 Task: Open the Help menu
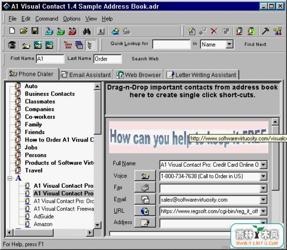click(107, 19)
